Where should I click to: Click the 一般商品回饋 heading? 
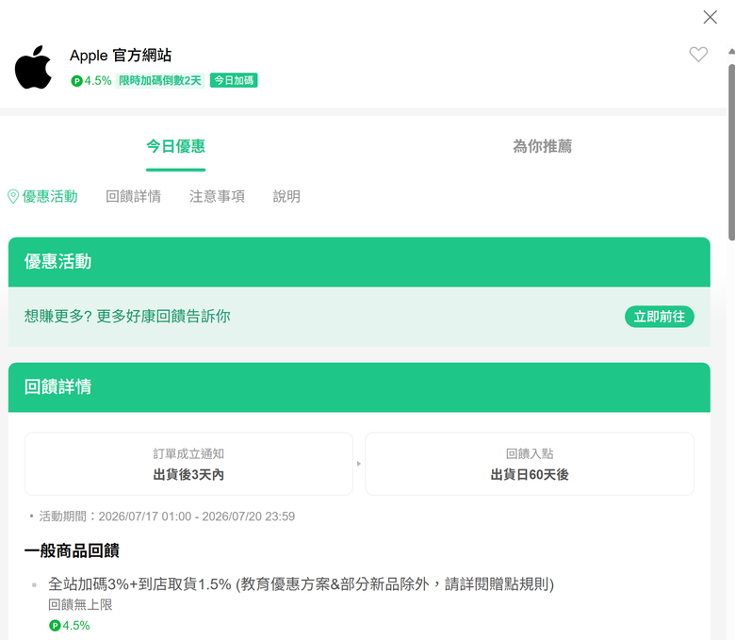72,550
